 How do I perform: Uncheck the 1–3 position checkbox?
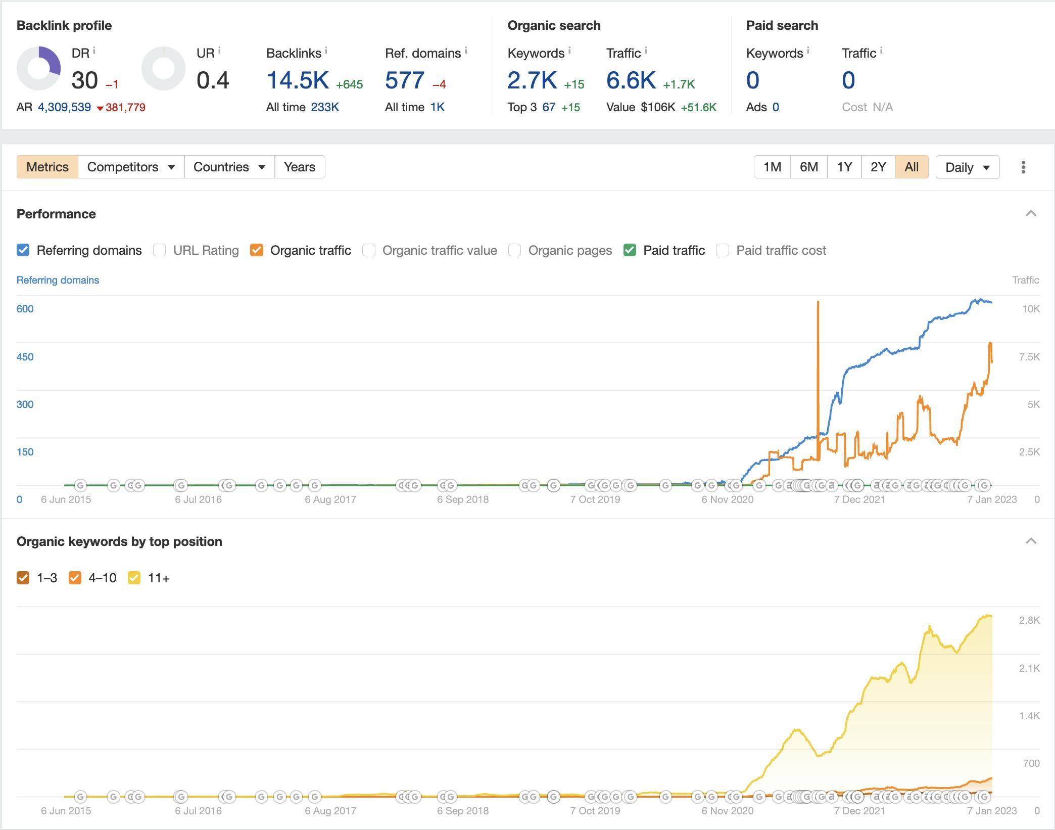23,578
